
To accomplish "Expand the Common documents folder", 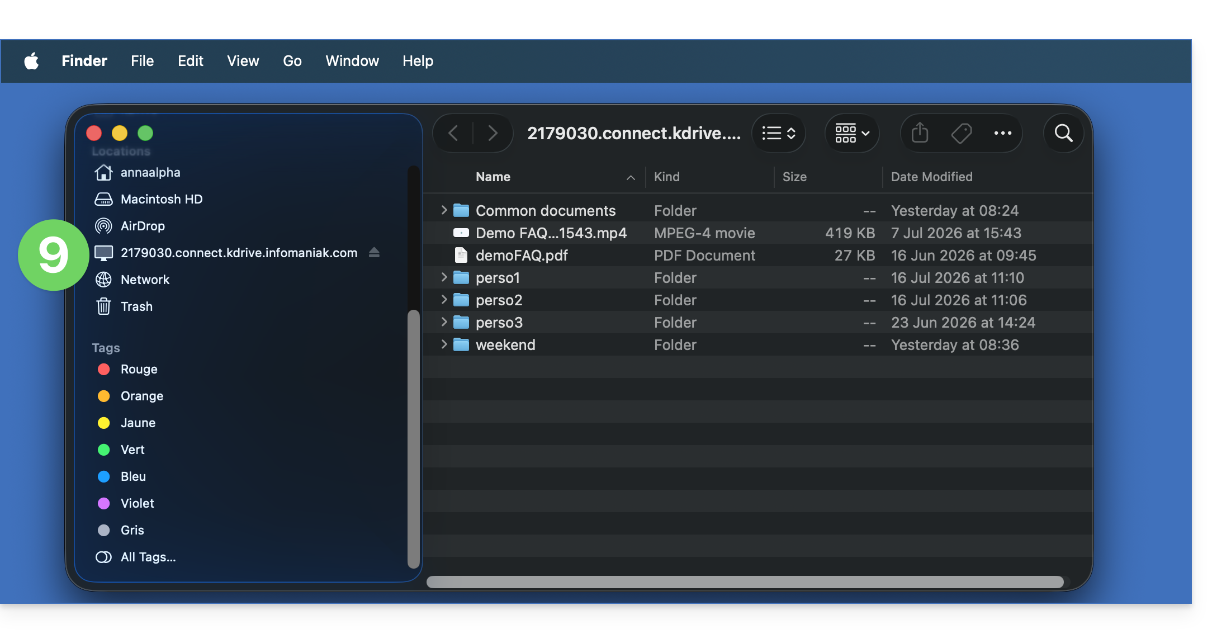I will pyautogui.click(x=444, y=210).
